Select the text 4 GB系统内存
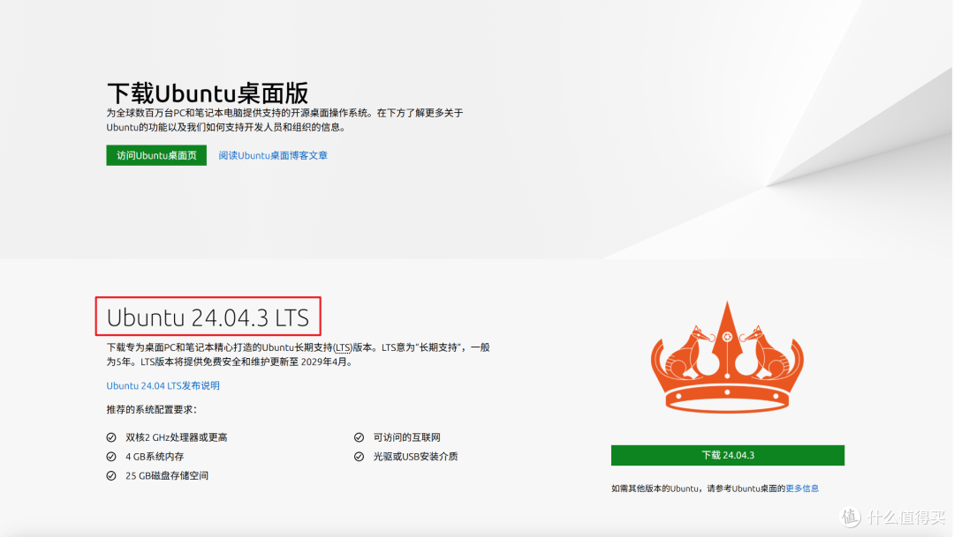Image resolution: width=954 pixels, height=537 pixels. [155, 456]
